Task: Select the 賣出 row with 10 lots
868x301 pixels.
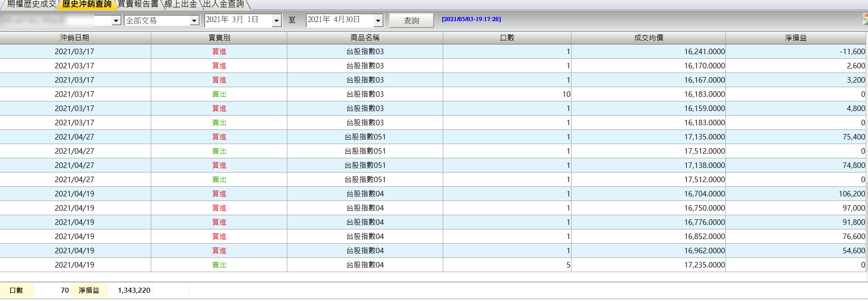Action: tap(433, 94)
